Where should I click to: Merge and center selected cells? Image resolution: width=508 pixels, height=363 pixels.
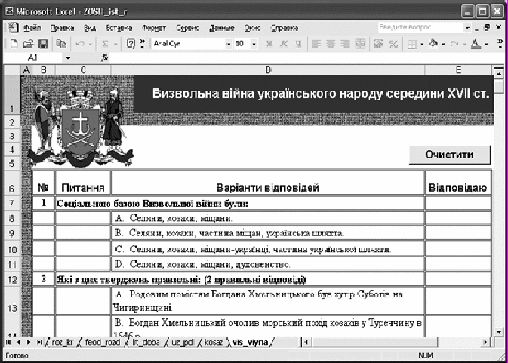pyautogui.click(x=360, y=44)
